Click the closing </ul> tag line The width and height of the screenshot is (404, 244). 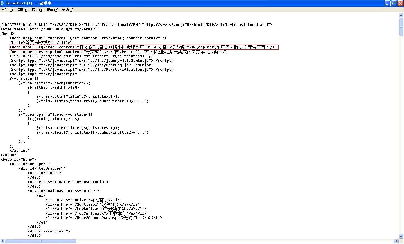coord(42,222)
